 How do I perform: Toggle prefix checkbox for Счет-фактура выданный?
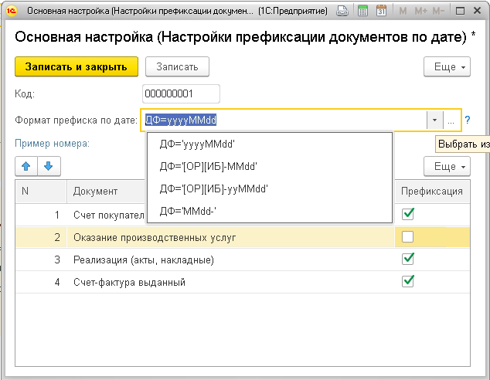click(408, 282)
